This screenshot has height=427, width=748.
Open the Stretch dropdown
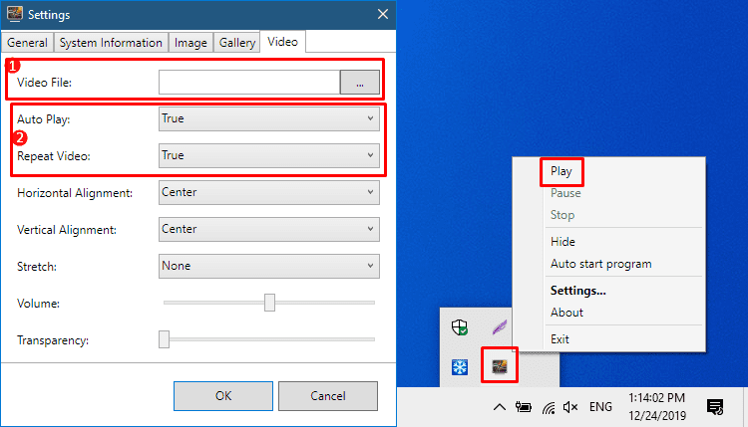[x=269, y=266]
